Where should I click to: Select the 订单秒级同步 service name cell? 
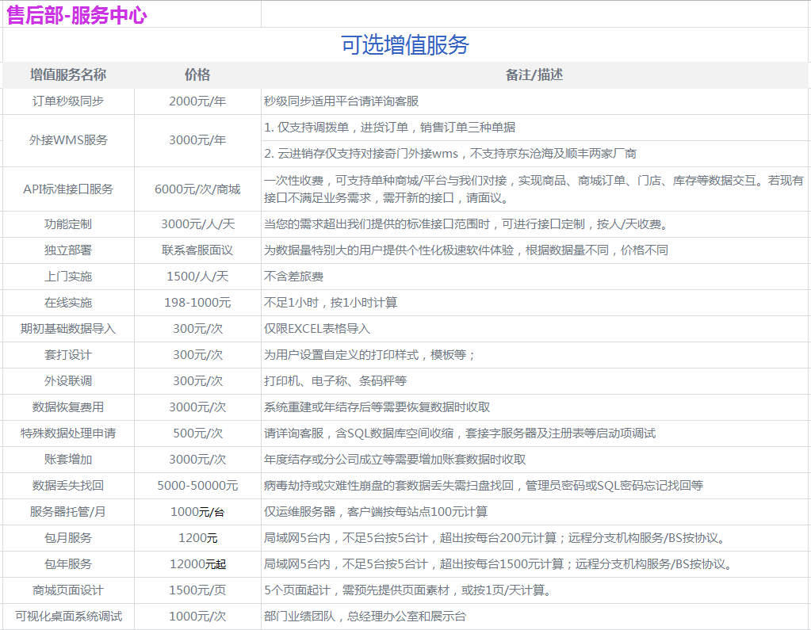pos(68,101)
